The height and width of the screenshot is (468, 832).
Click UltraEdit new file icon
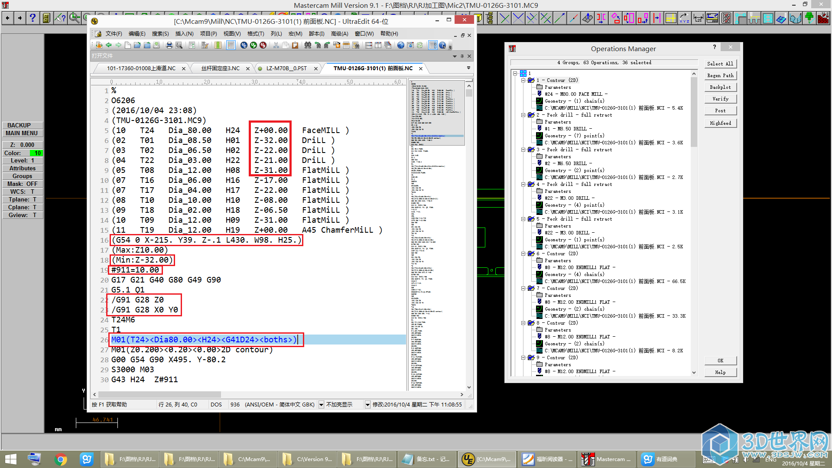coord(128,45)
